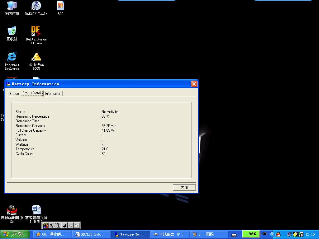Toggle the IME half-moon full/half-width button
The image size is (319, 239).
tap(64, 226)
